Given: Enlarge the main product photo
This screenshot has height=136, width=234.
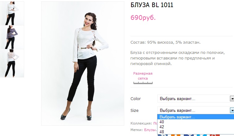Looking at the screenshot, I should [x=83, y=64].
